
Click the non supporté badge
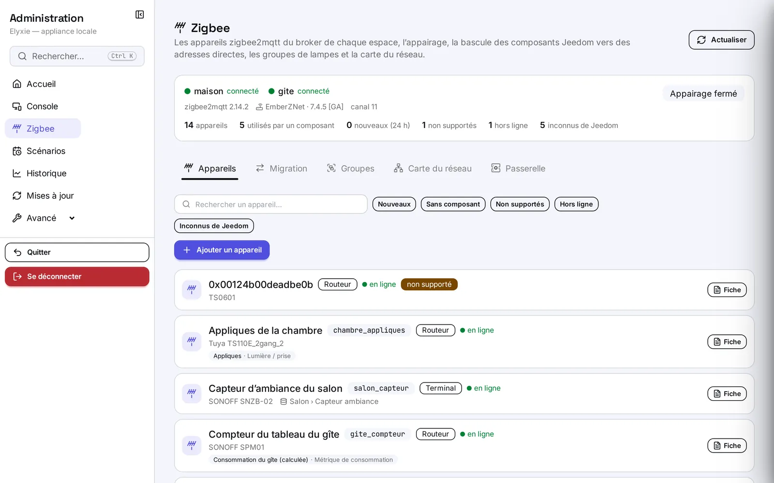[429, 284]
